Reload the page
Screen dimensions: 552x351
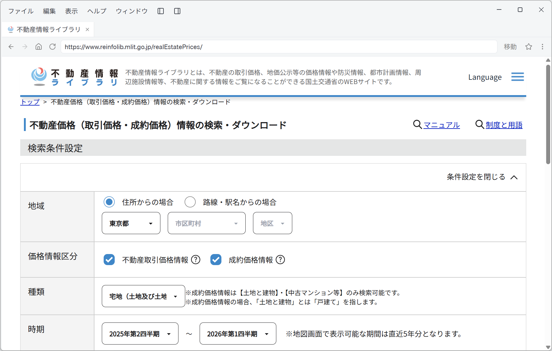(52, 47)
